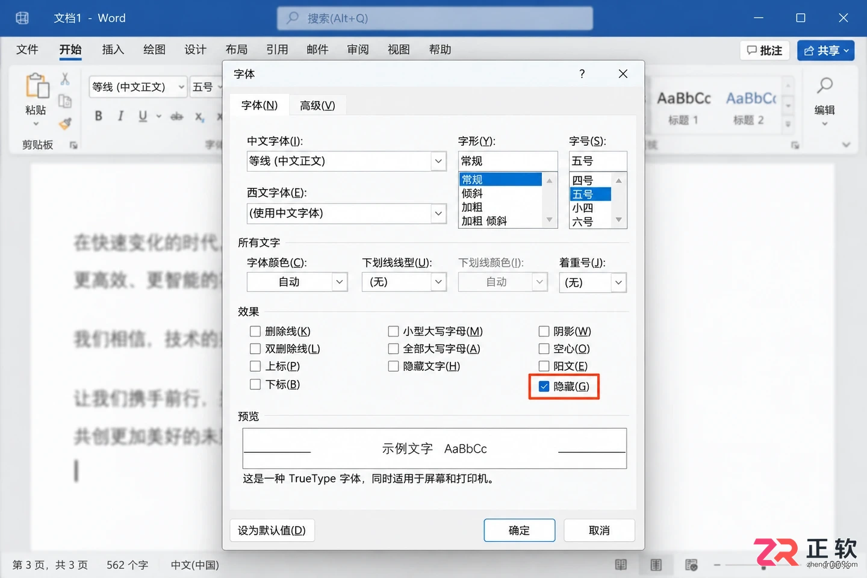Image resolution: width=867 pixels, height=578 pixels.
Task: Expand the 西文字体 dropdown
Action: (x=438, y=213)
